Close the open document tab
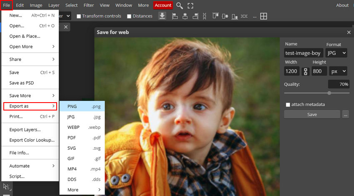This screenshot has height=196, width=354. (66, 27)
